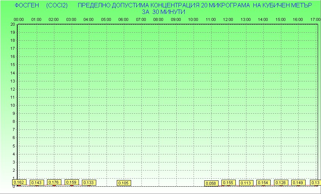Click the ФОСГЕН (COCl2) chart title
321x194 pixels.
click(x=41, y=6)
